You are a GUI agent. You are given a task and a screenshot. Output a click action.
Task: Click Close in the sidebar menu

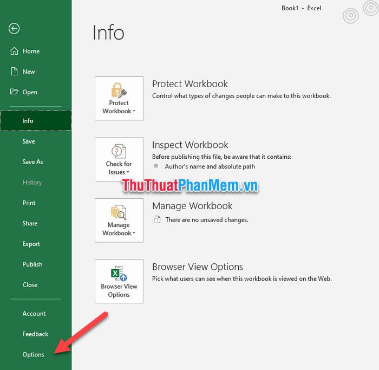(x=36, y=284)
